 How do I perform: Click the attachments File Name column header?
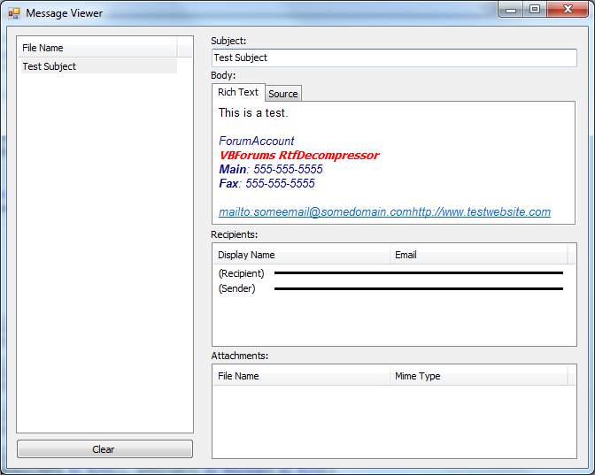301,376
